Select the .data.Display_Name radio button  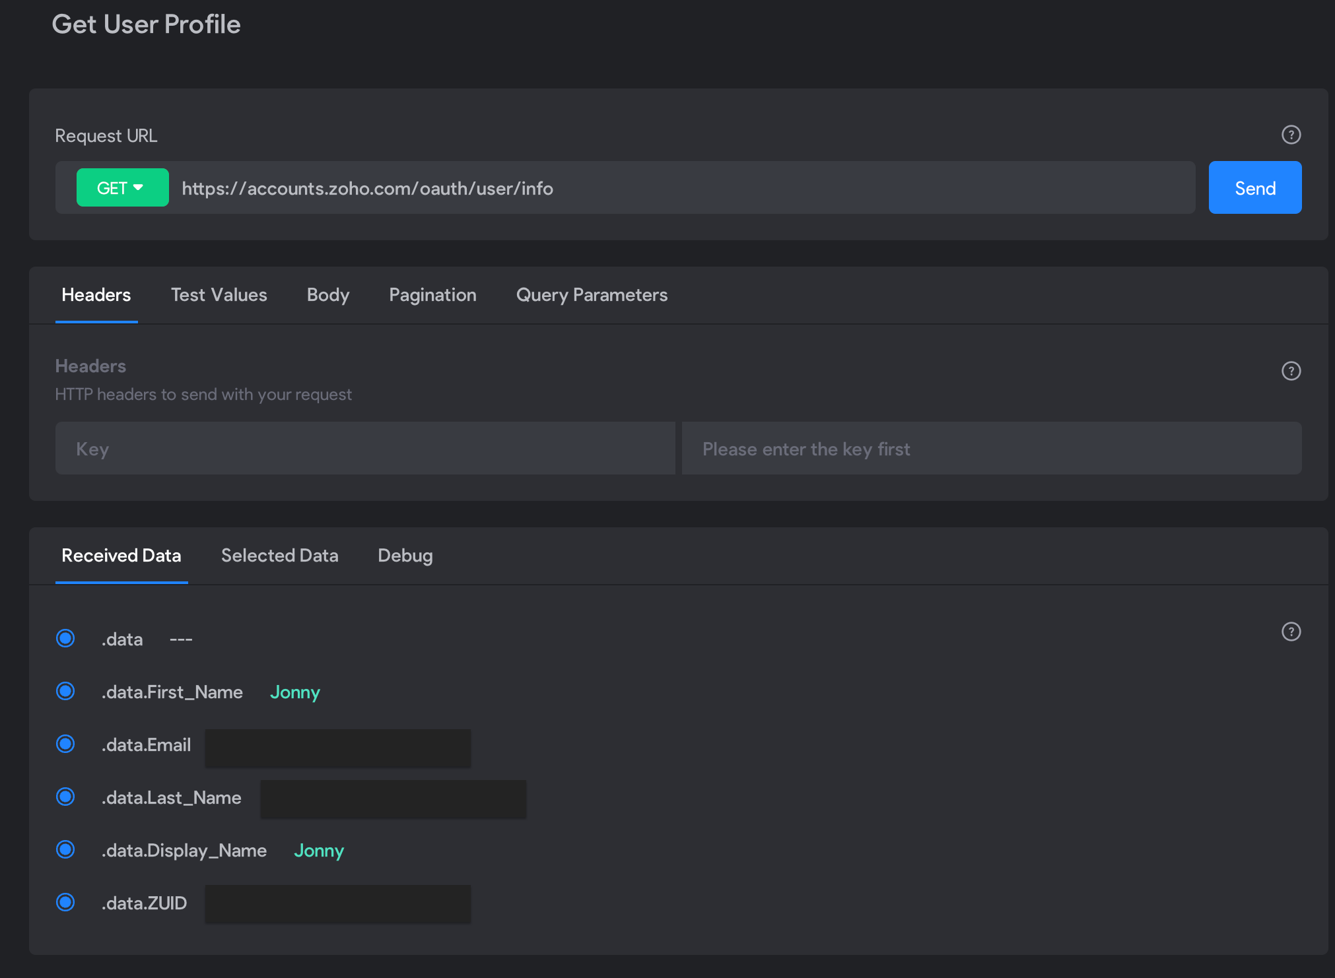point(65,849)
